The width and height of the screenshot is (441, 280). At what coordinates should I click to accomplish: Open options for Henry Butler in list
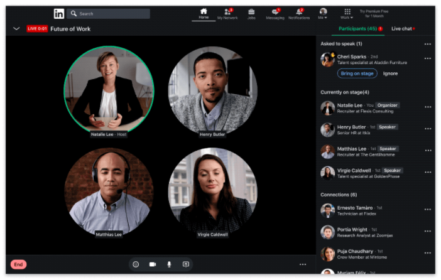[428, 129]
